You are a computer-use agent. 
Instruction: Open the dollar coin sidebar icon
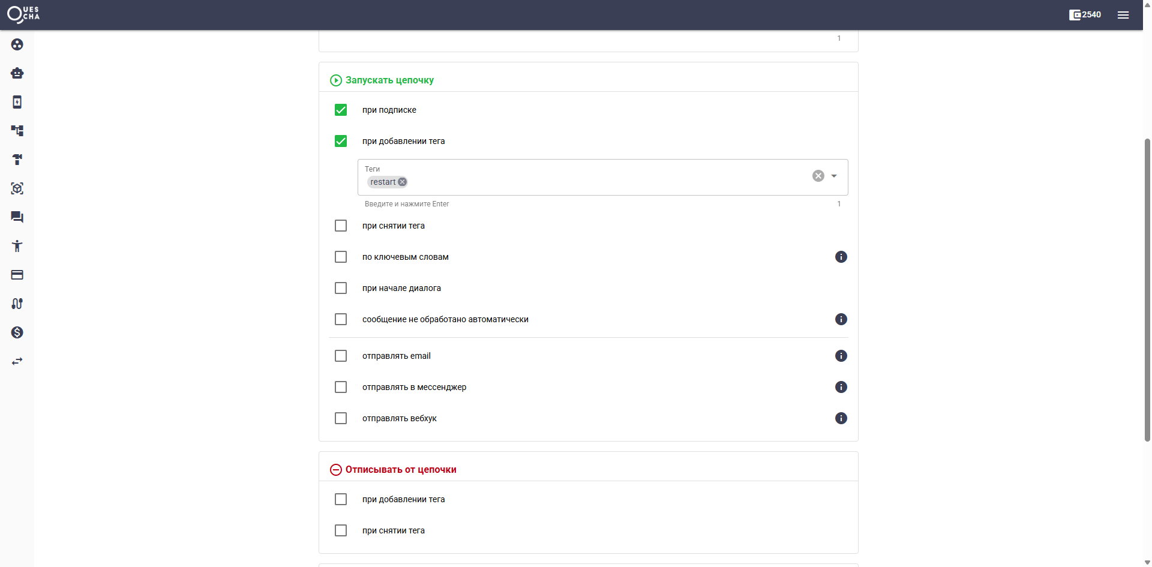tap(17, 332)
